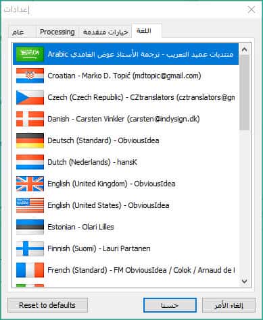The height and width of the screenshot is (320, 263).
Task: Choose the Czech Republic flag icon
Action: tap(30, 97)
